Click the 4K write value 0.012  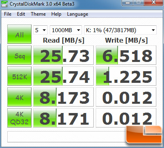(126, 97)
